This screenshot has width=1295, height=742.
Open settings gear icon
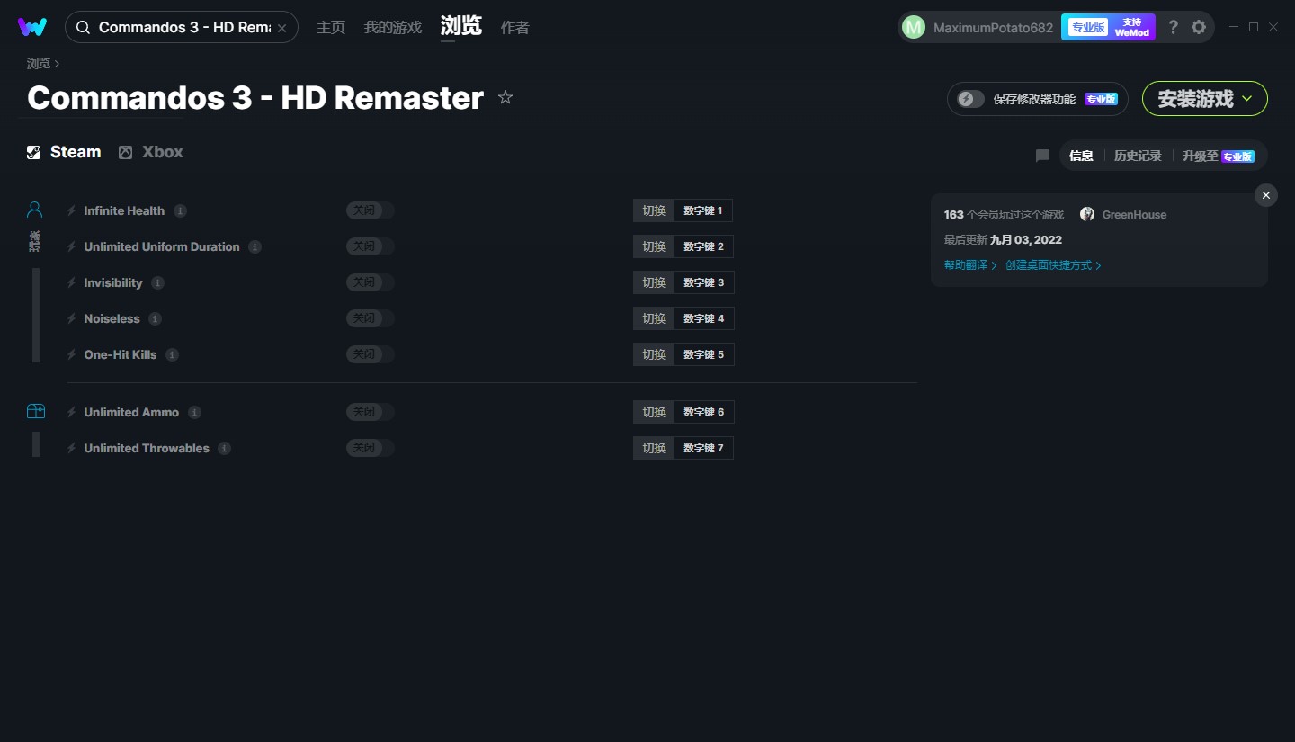tap(1199, 27)
